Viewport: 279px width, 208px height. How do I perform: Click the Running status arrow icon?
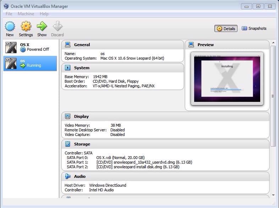pos(23,65)
